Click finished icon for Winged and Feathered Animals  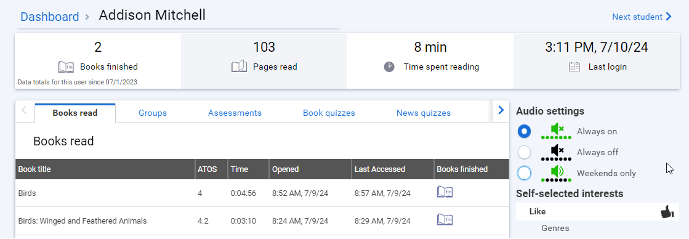click(445, 220)
